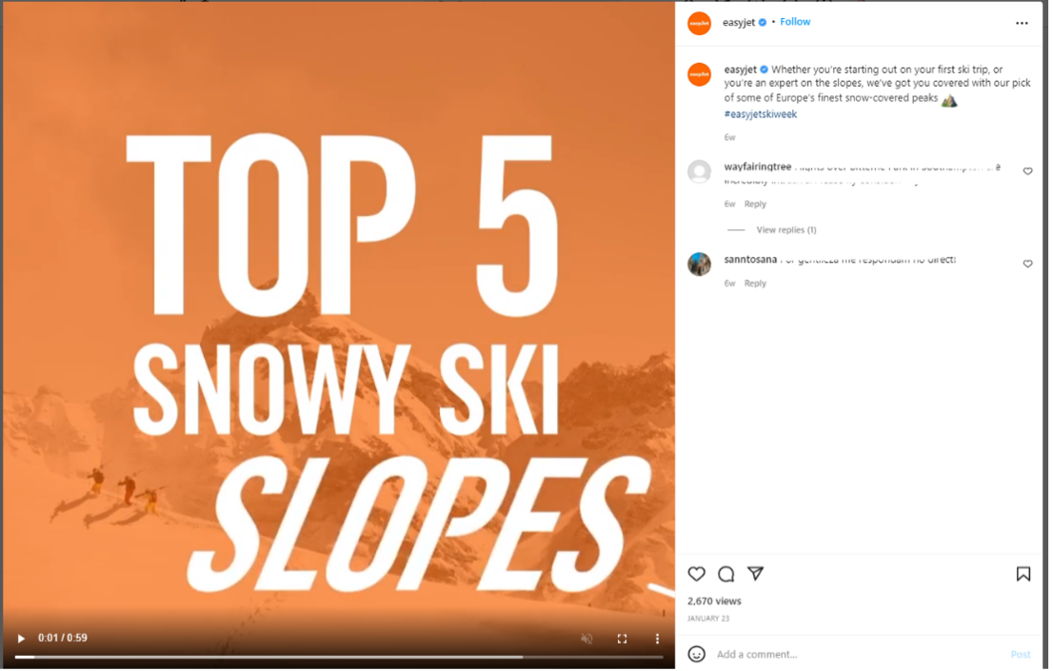Expand View replies (1) thread
This screenshot has height=671, width=1053.
tap(785, 229)
